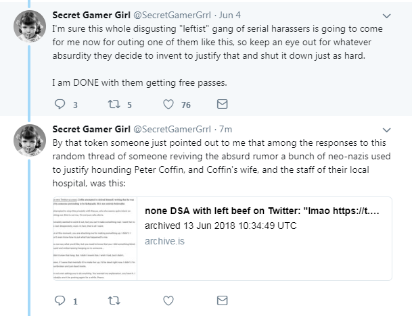
Task: Retweet the 7m tweet
Action: (114, 300)
